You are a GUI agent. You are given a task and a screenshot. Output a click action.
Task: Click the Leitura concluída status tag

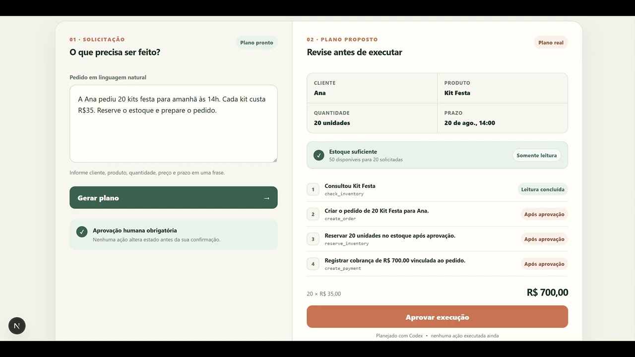[x=543, y=189]
